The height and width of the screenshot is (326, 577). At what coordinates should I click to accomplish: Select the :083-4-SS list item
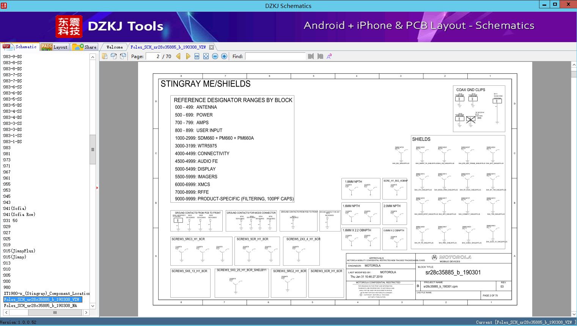[12, 111]
